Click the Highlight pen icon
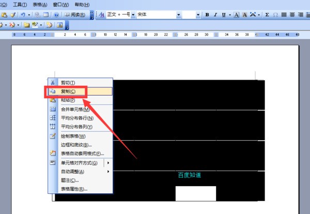This screenshot has height=214, width=310. click(35, 25)
